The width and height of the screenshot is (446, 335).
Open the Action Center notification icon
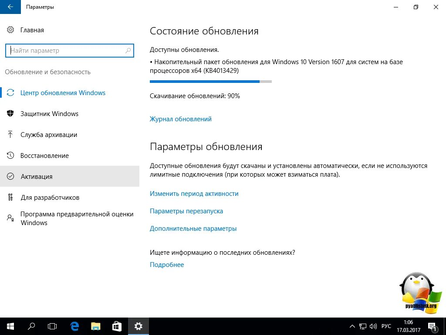pos(432,326)
